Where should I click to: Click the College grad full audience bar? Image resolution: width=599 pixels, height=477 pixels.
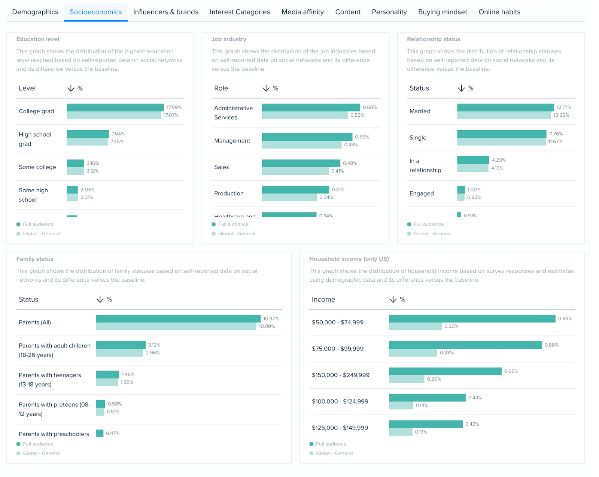pos(115,107)
